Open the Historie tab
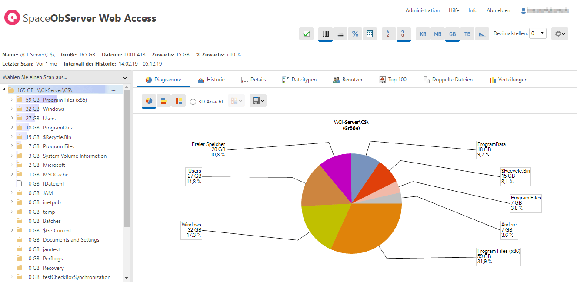The width and height of the screenshot is (577, 282). (x=211, y=80)
